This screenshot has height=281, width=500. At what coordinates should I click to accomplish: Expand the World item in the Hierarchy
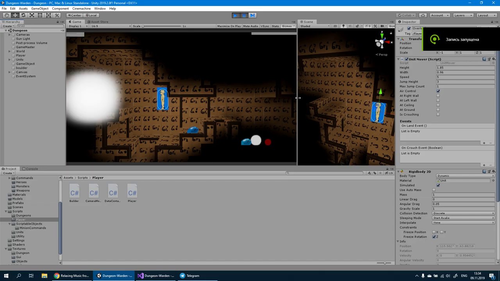click(9, 51)
